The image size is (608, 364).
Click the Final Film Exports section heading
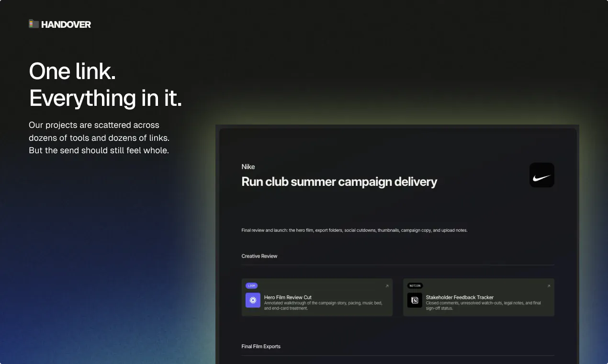261,346
